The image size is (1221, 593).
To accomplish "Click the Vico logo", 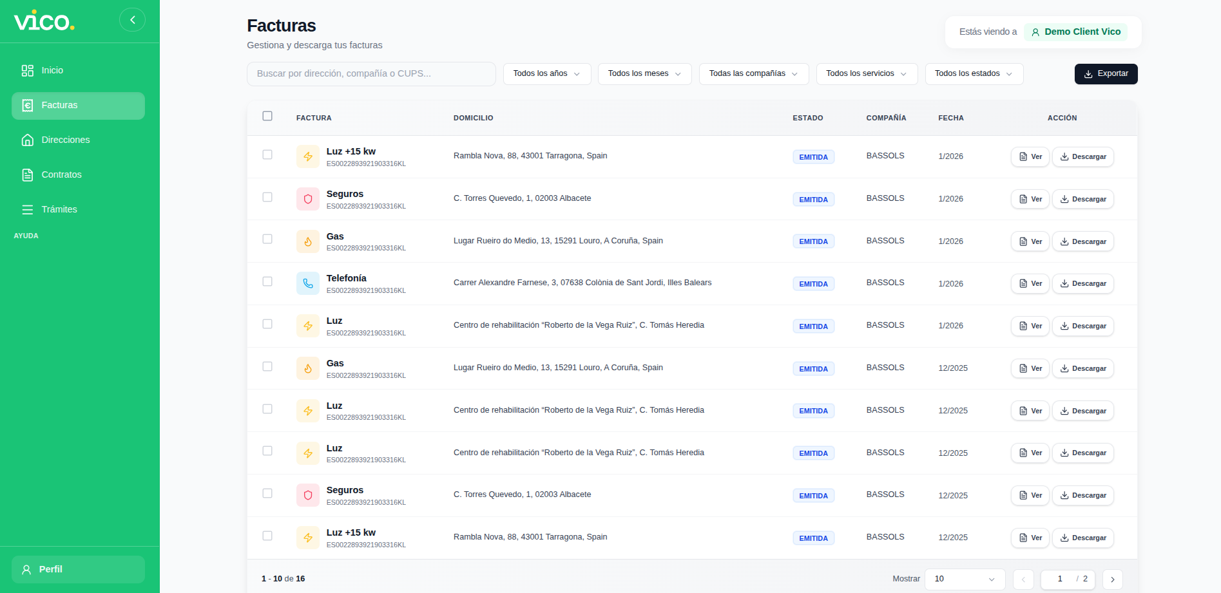I will tap(44, 21).
